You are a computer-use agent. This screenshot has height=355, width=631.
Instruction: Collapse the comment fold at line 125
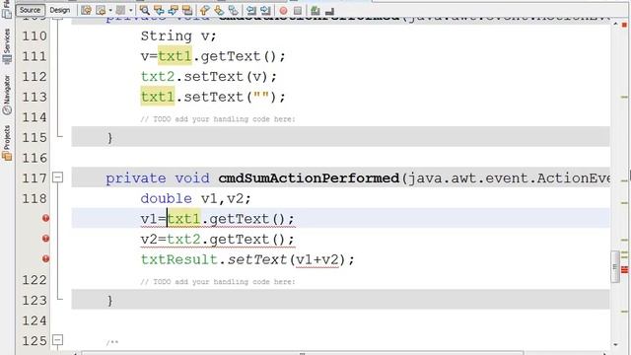tap(58, 339)
